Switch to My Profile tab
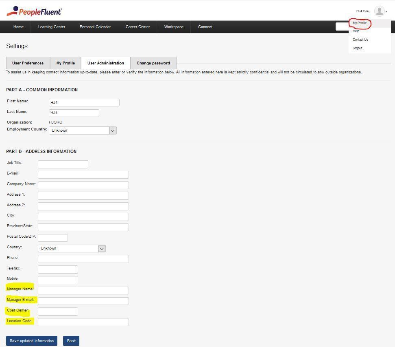 (x=65, y=63)
